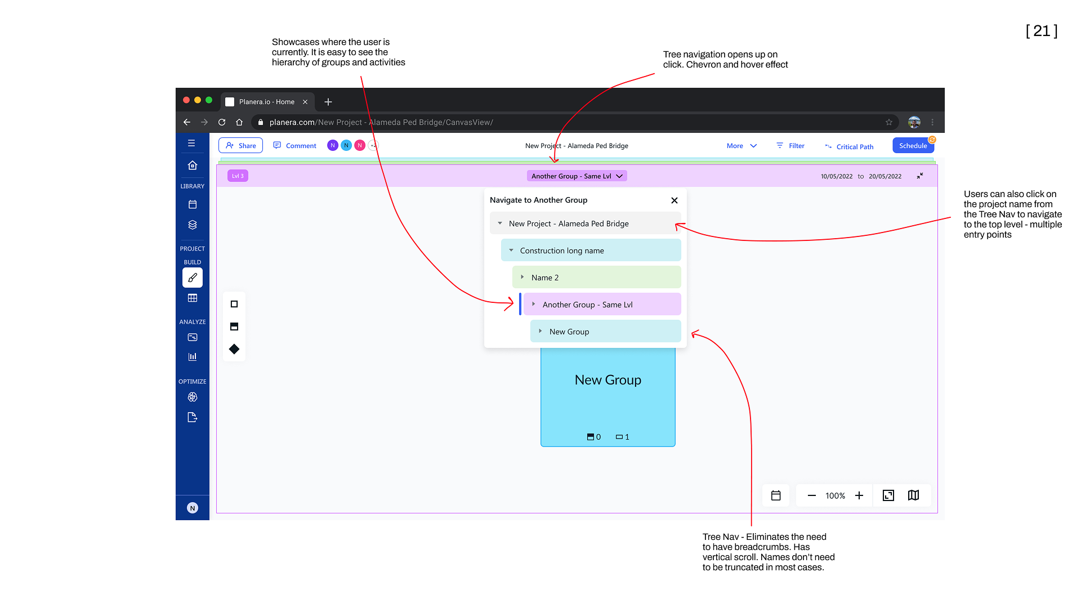The image size is (1081, 608).
Task: Collapse the Construction long name node
Action: 511,251
